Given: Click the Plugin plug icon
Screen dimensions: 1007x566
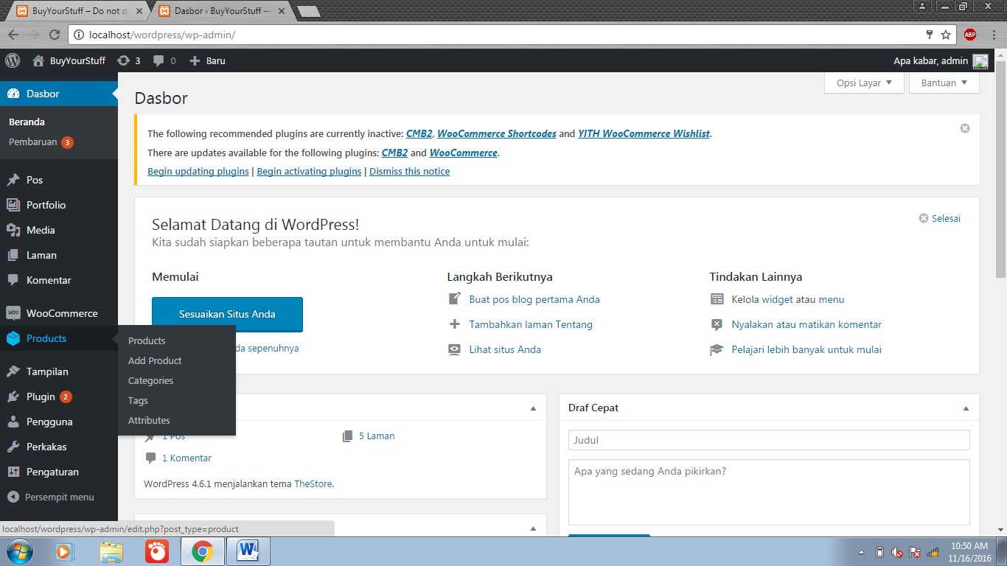Looking at the screenshot, I should coord(13,396).
